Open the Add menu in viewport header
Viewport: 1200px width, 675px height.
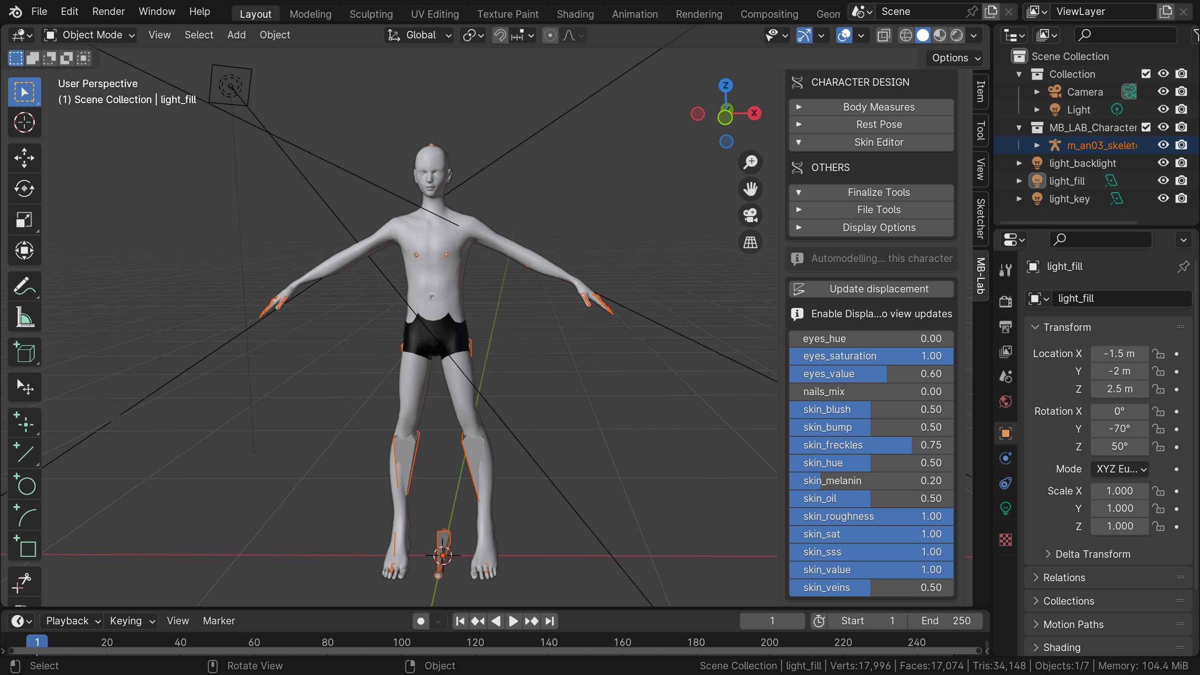pyautogui.click(x=236, y=35)
